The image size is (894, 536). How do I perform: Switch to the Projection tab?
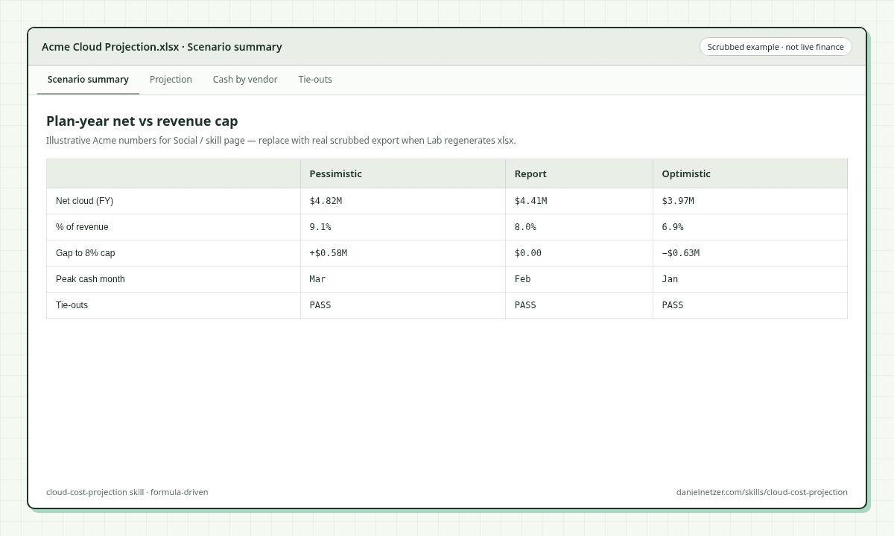pos(171,80)
